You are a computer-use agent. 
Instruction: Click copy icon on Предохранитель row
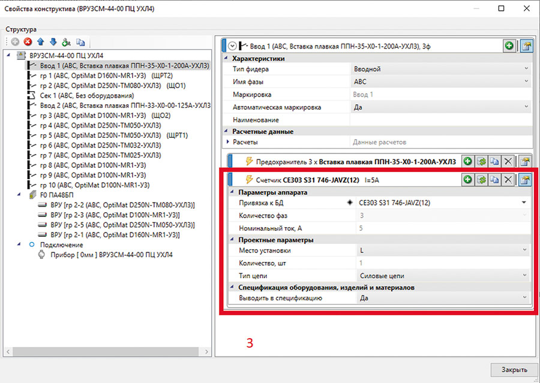coord(494,161)
